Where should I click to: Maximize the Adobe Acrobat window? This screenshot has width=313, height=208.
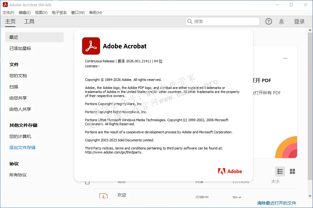coord(291,5)
